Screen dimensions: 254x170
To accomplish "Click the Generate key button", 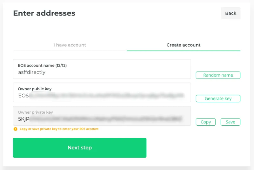I will point(218,99).
